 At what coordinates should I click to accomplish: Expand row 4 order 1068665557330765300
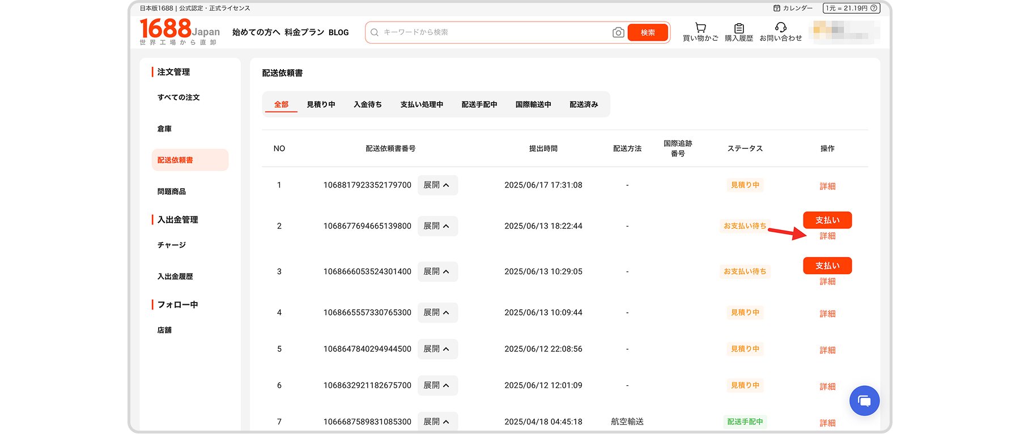point(437,313)
